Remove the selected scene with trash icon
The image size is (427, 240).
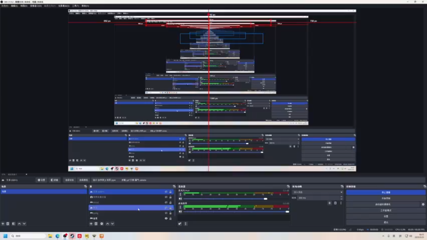8,223
